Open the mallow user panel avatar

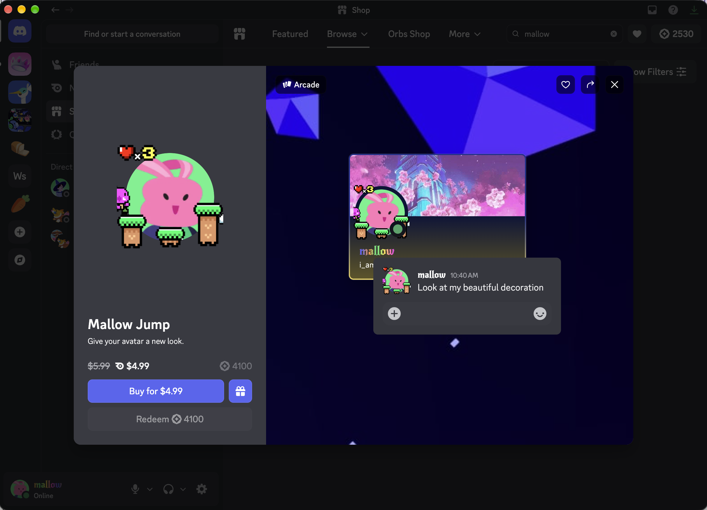tap(20, 489)
